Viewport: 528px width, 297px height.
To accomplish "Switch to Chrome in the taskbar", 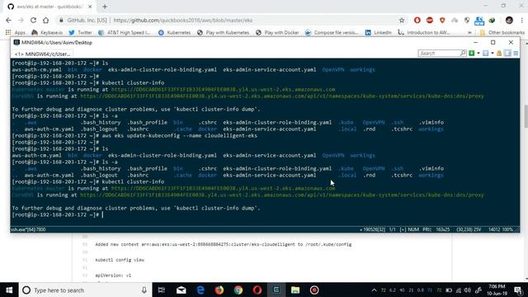I will click(238, 290).
